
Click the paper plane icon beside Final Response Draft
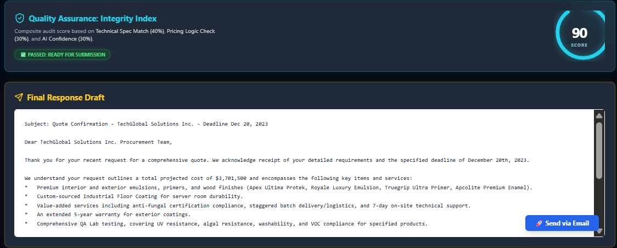(19, 97)
